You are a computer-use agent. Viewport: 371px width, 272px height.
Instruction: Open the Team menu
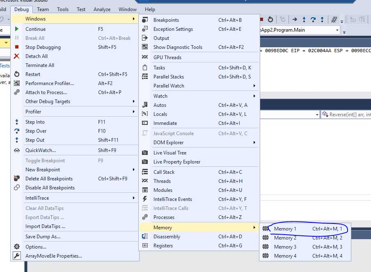(43, 9)
